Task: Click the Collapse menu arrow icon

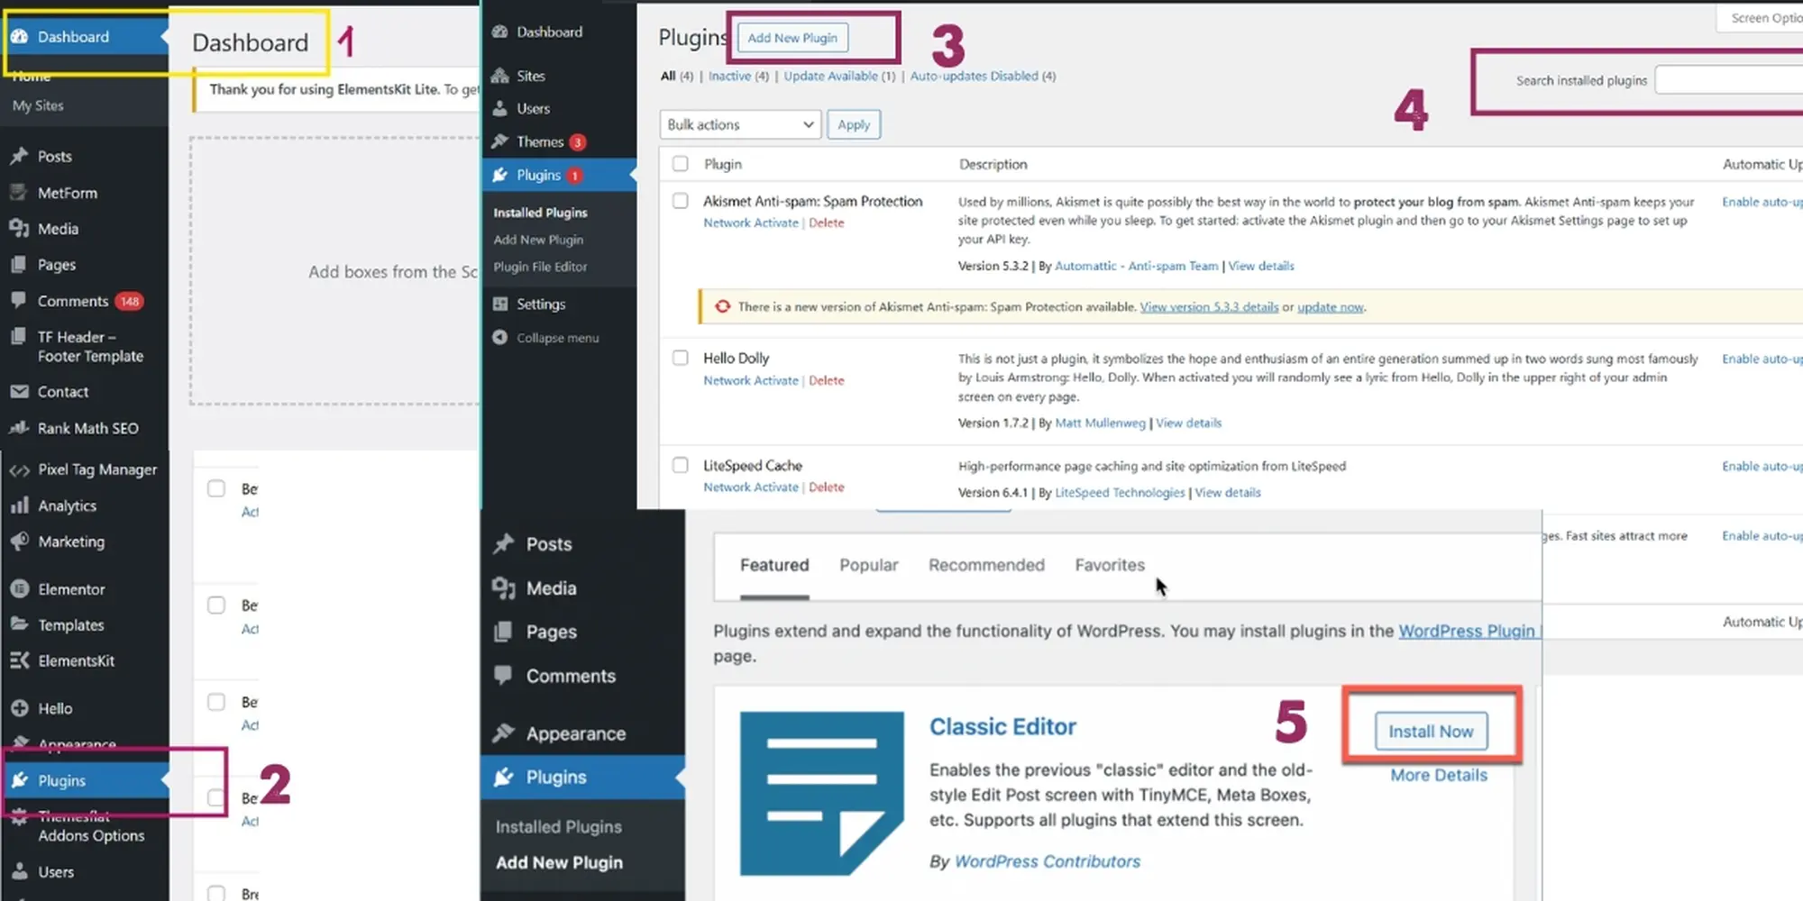Action: (500, 338)
